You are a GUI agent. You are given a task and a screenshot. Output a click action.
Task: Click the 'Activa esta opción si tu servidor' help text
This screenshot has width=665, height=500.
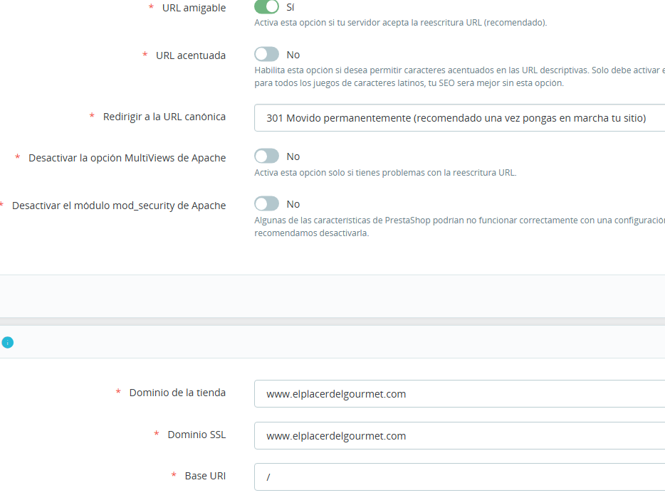pos(400,23)
